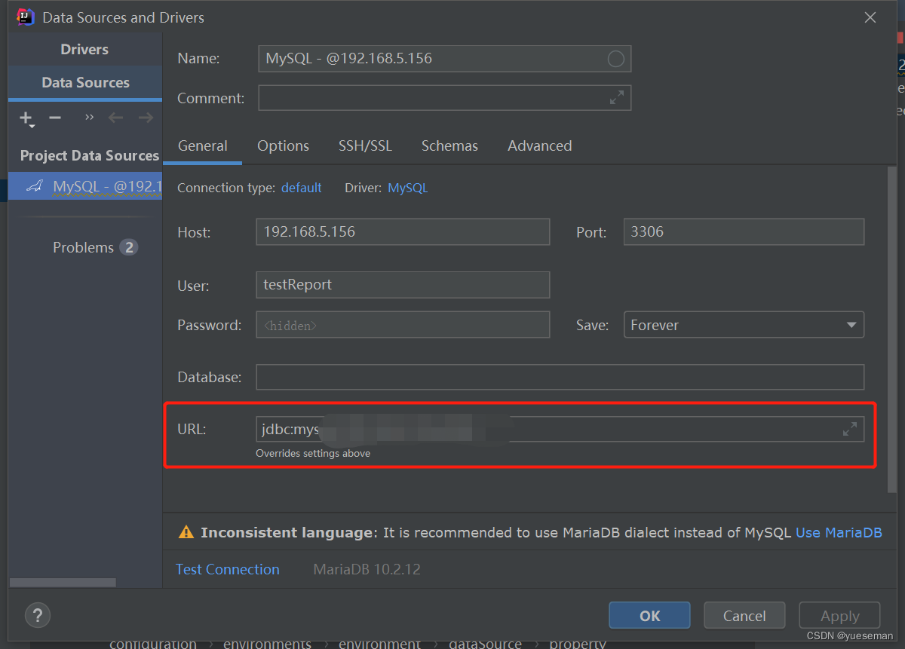Click environments breadcrumb in background editor
905x649 pixels.
pyautogui.click(x=267, y=644)
